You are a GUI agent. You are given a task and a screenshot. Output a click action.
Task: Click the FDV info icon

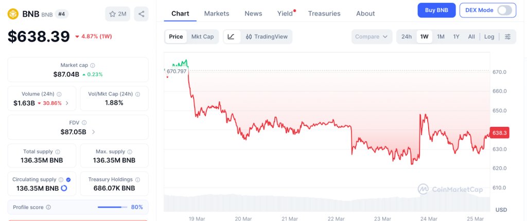[x=84, y=123]
